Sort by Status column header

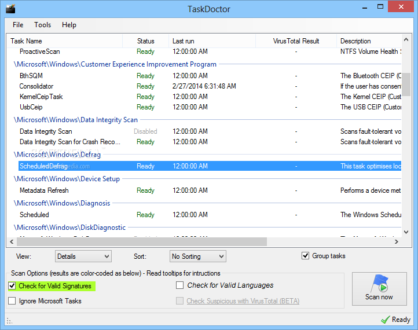point(145,41)
